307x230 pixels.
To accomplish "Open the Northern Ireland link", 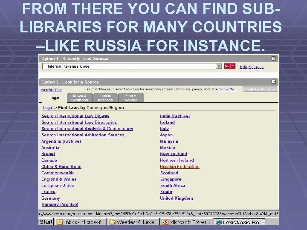I will click(x=177, y=160).
